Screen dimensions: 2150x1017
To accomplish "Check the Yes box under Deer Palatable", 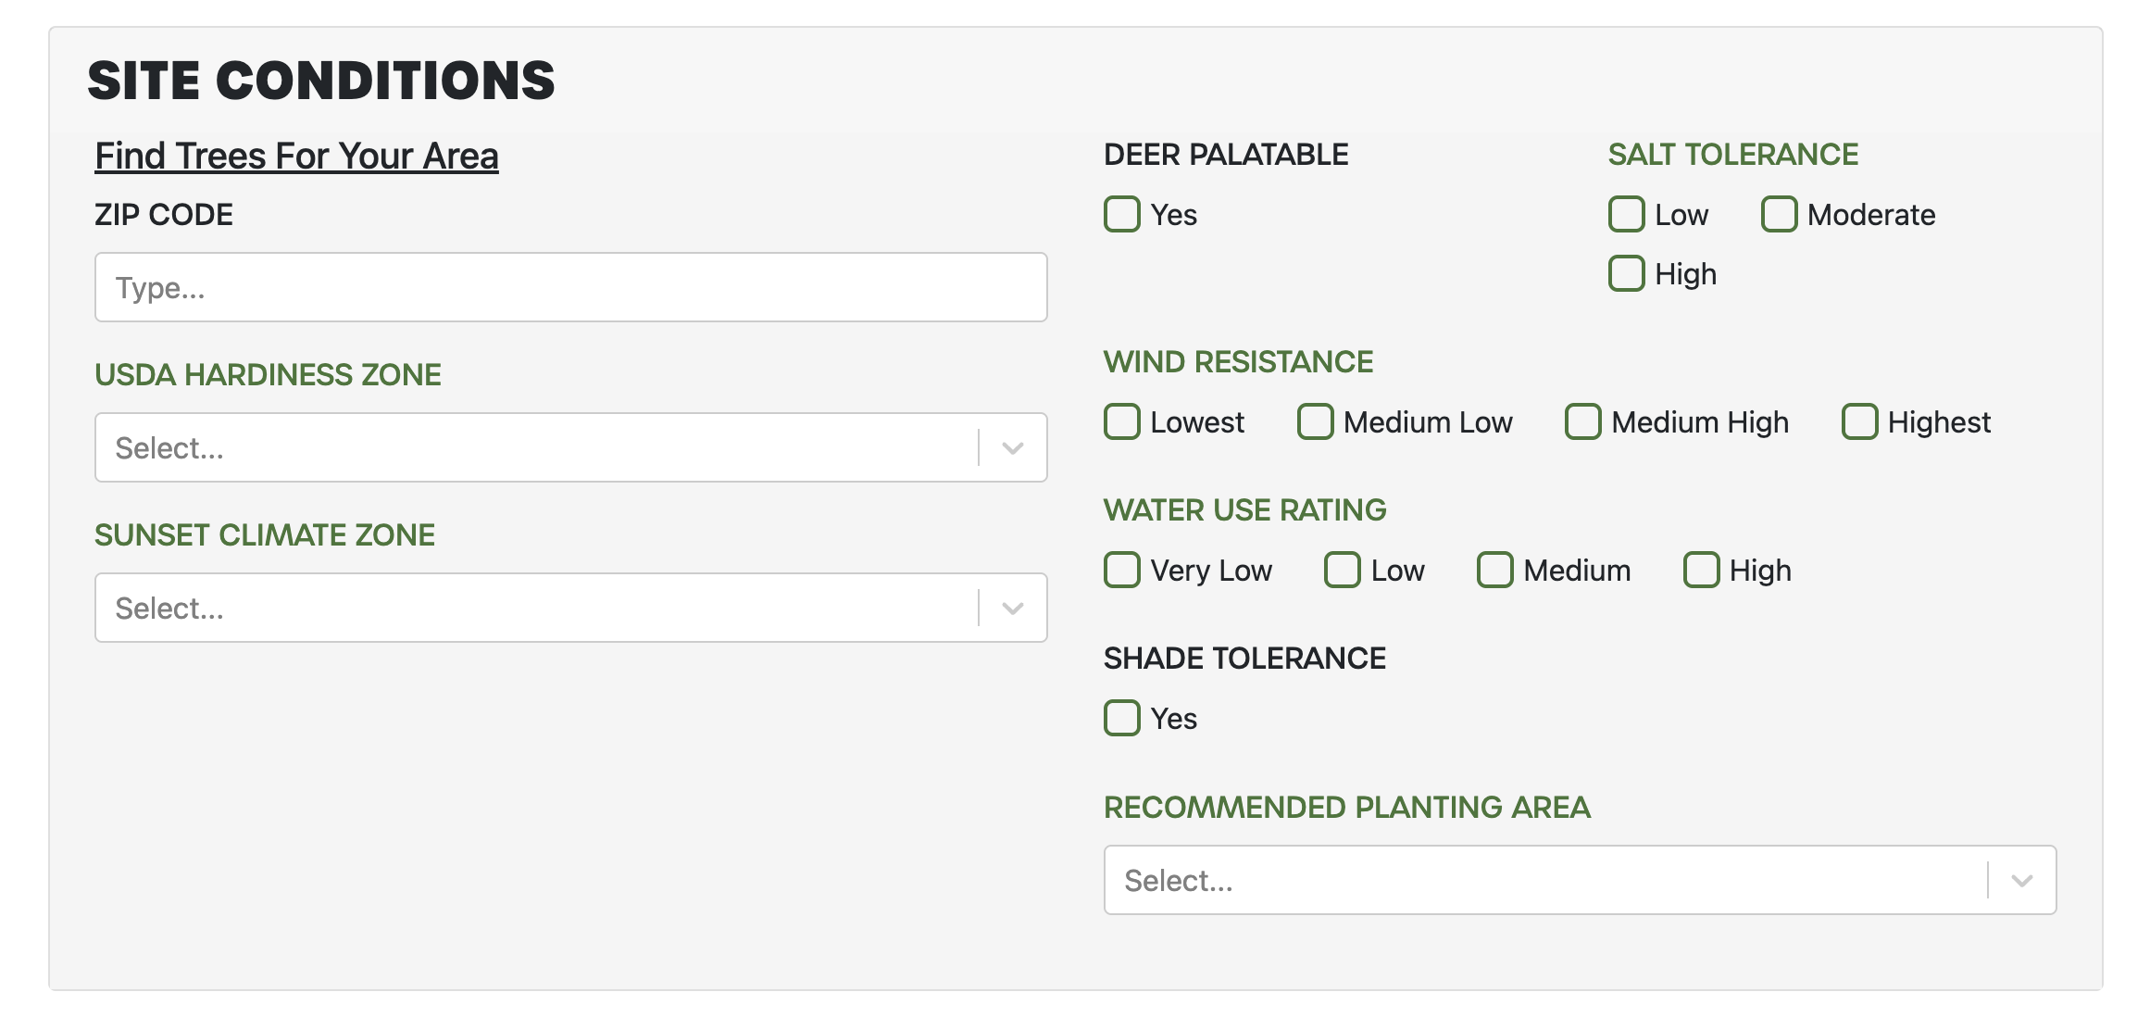I will 1122,215.
